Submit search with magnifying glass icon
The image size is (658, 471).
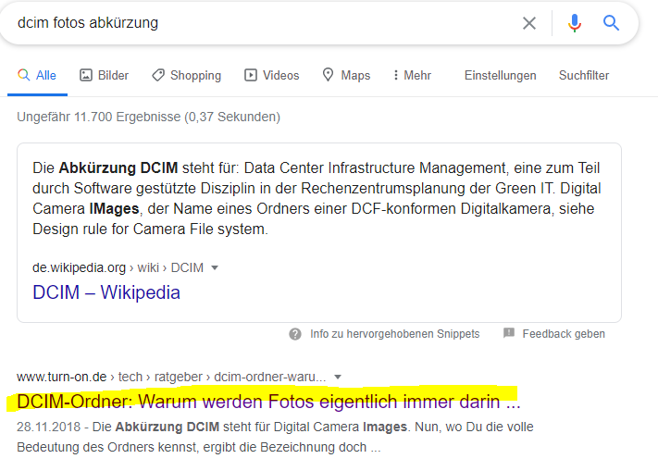pos(611,22)
